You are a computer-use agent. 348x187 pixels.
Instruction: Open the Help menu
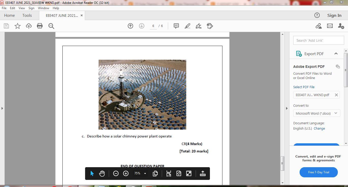click(x=56, y=8)
